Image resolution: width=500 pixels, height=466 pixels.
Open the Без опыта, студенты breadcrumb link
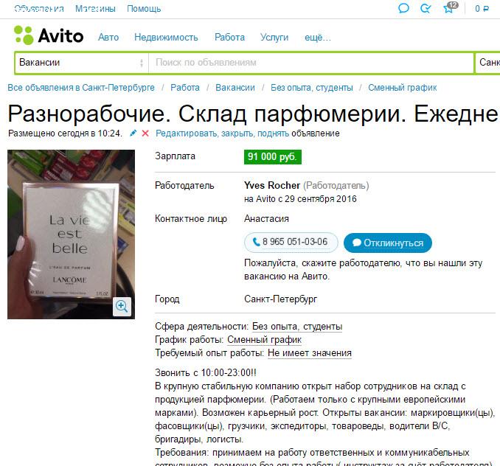pyautogui.click(x=311, y=88)
